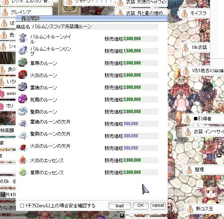
Task: Select the 聖殿のルーン item icon
Action: point(23,111)
